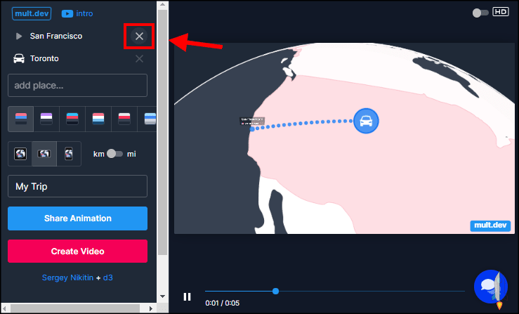Click the play arrow beside San Francisco
This screenshot has height=314, width=519.
click(x=19, y=36)
